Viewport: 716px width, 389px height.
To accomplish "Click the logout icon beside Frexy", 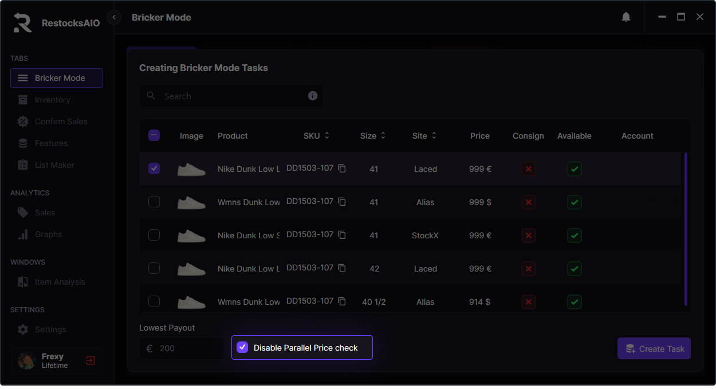I will [x=91, y=360].
